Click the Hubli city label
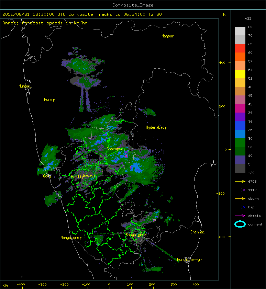The image size is (266, 289). click(x=77, y=177)
